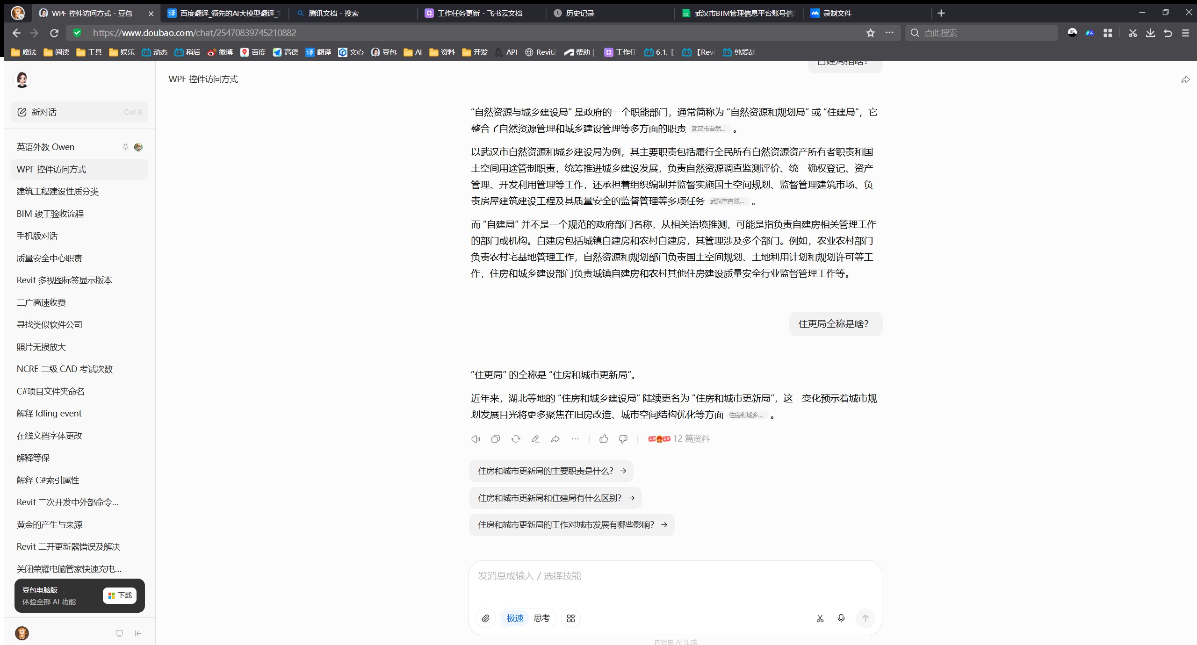Give thumbs-down feedback on the reply

(x=623, y=439)
